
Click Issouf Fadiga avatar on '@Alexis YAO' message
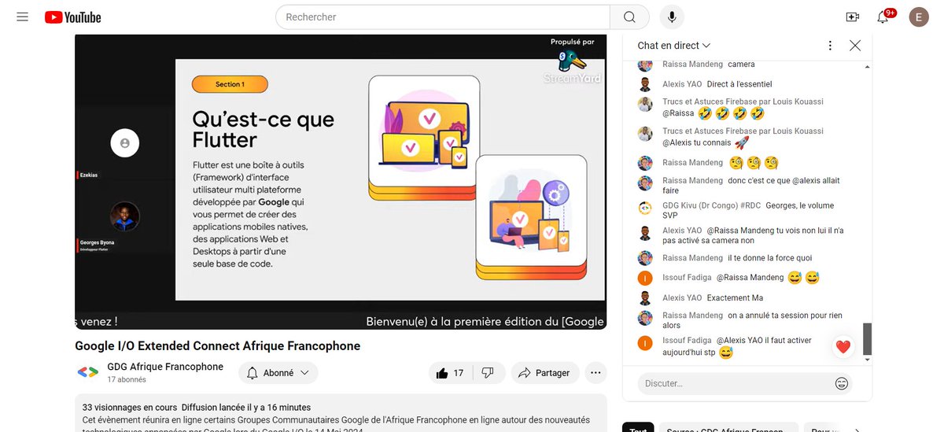tap(645, 343)
